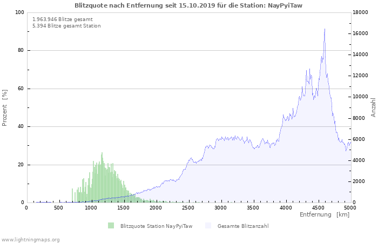The height and width of the screenshot is (243, 378).
Task: Click the 2500 tick on the distance axis
Action: (x=188, y=208)
